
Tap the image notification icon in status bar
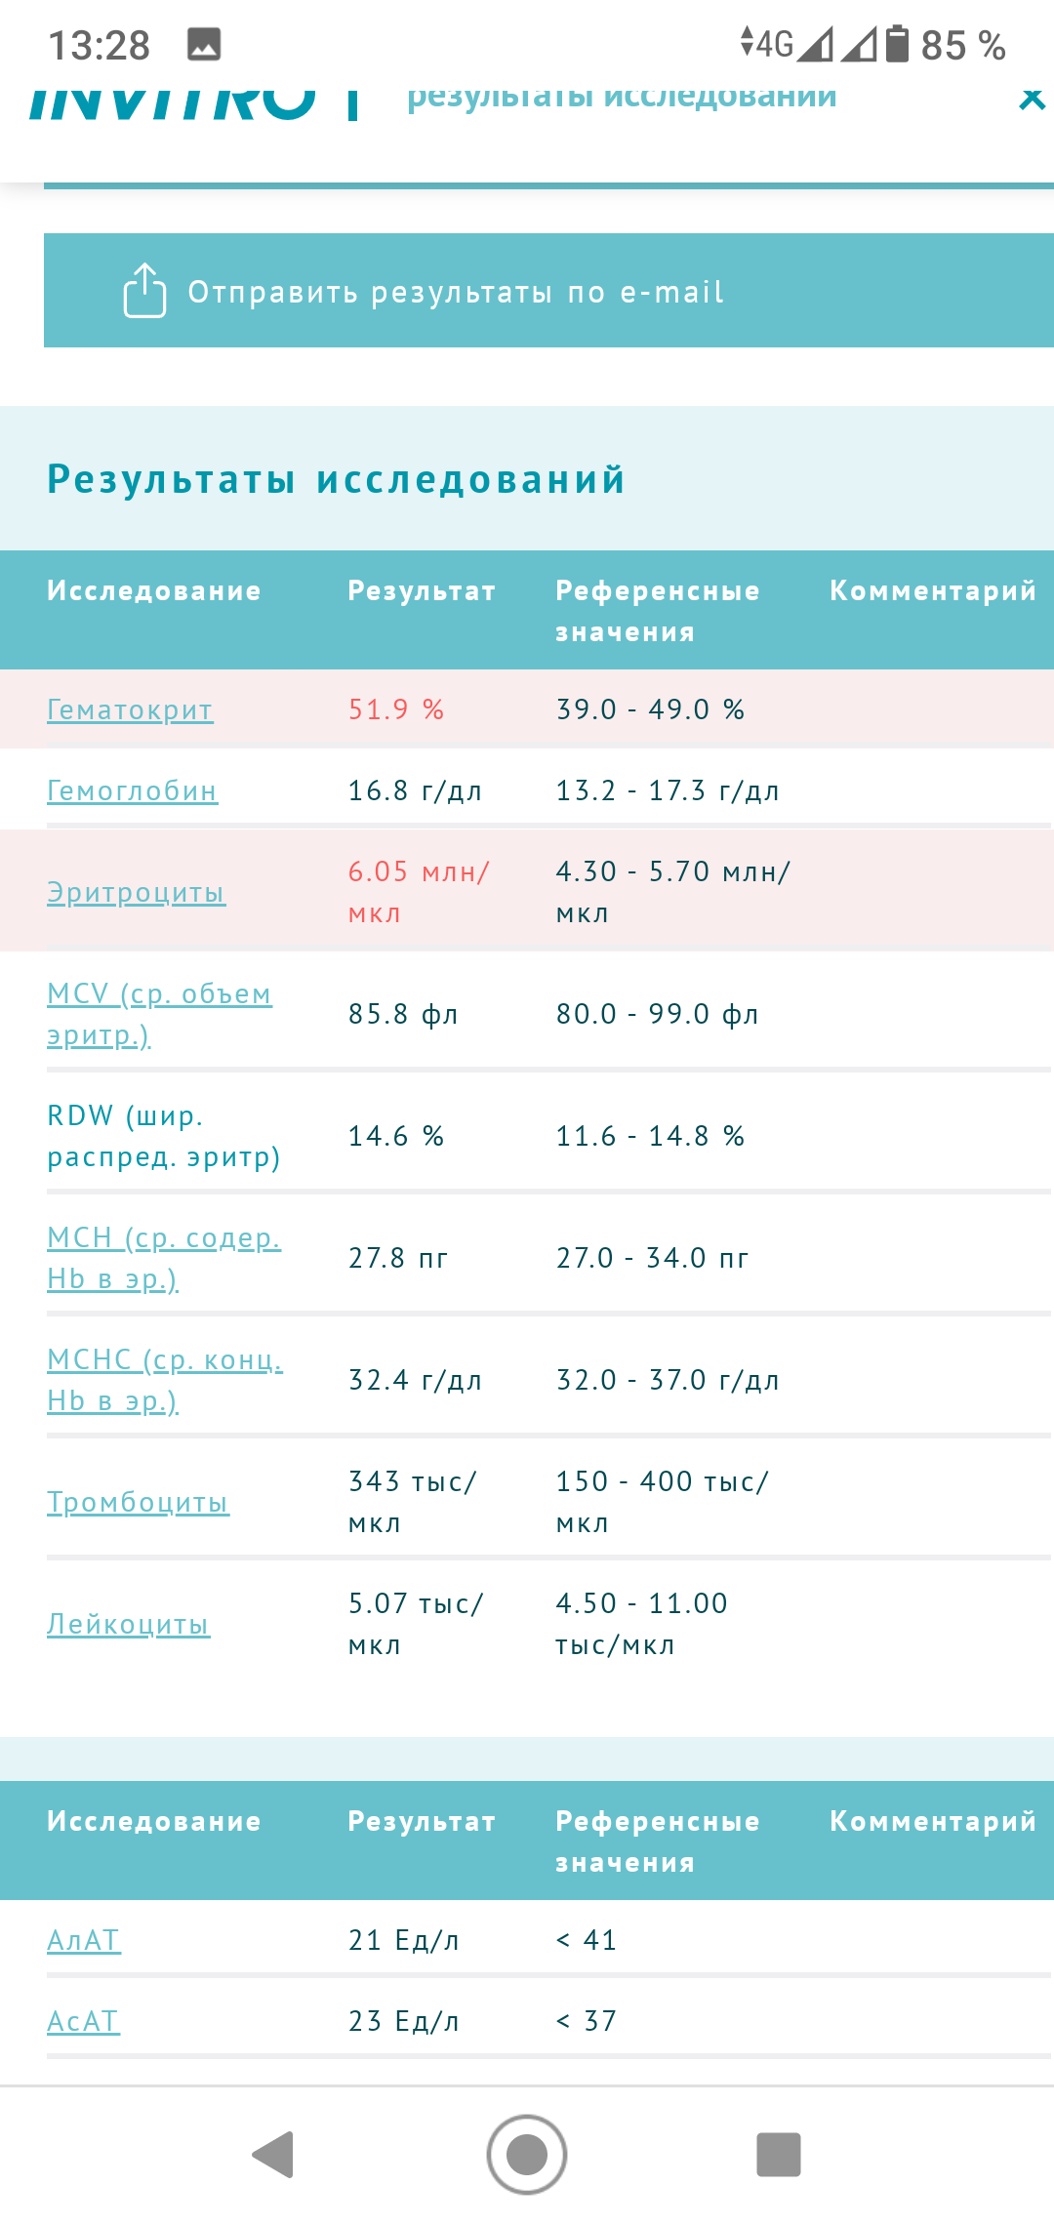point(204,45)
